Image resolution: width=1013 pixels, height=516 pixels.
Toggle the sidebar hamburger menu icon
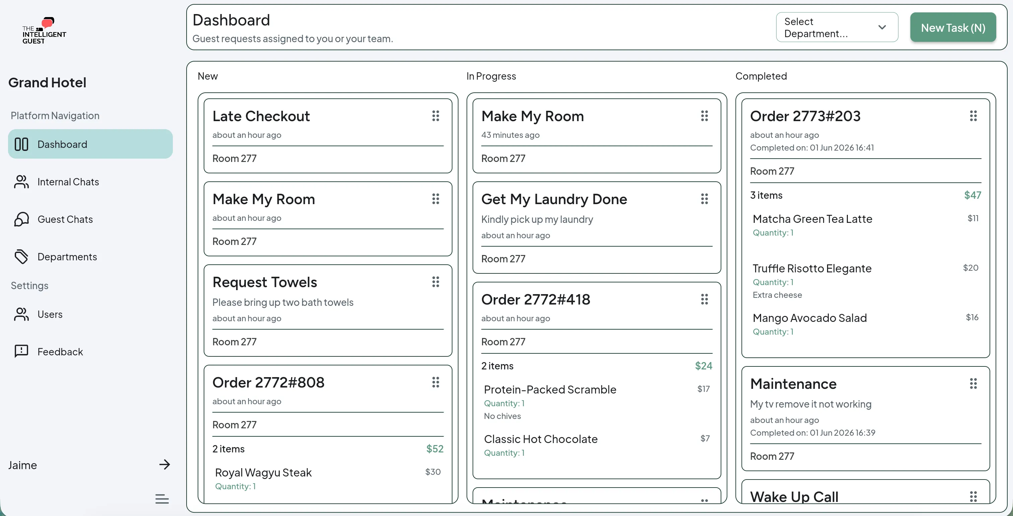(x=162, y=499)
